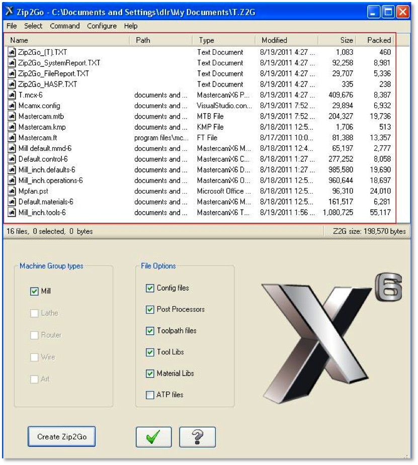Click the Mill_inch.defaults-6 file icon
Viewport: 418px width, 465px height.
pos(12,169)
